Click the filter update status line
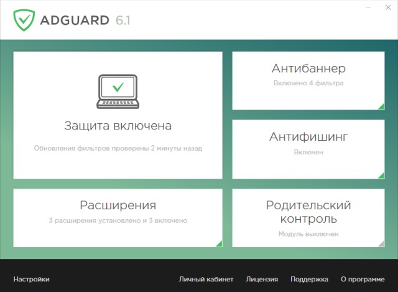 pos(118,149)
